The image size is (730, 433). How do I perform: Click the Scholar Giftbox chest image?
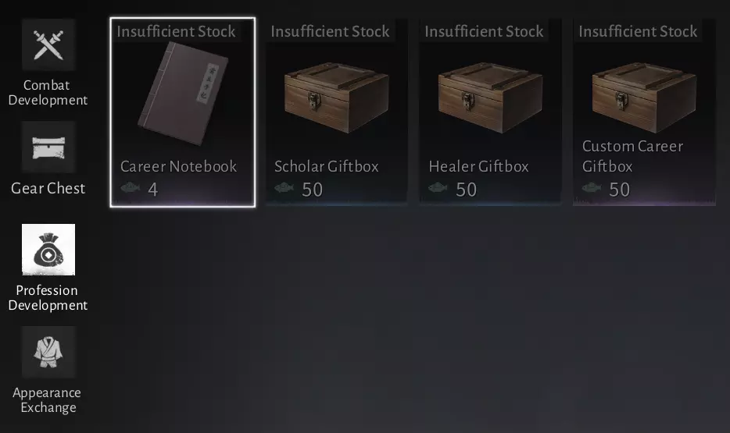[337, 98]
